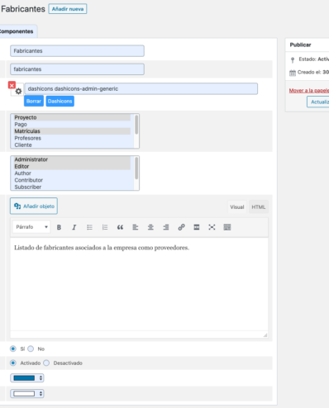
Task: Click the Proyecto list scrollbar
Action: [136, 125]
